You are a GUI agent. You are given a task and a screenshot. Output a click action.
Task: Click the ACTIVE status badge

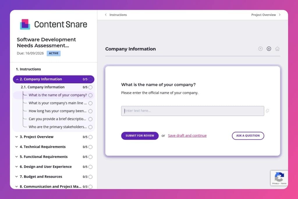(x=54, y=53)
